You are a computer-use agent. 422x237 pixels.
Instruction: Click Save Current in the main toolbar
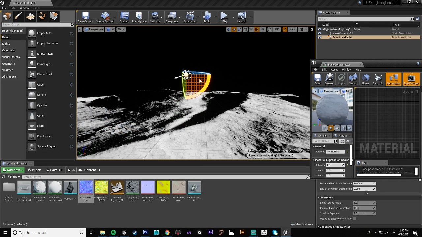(x=85, y=17)
